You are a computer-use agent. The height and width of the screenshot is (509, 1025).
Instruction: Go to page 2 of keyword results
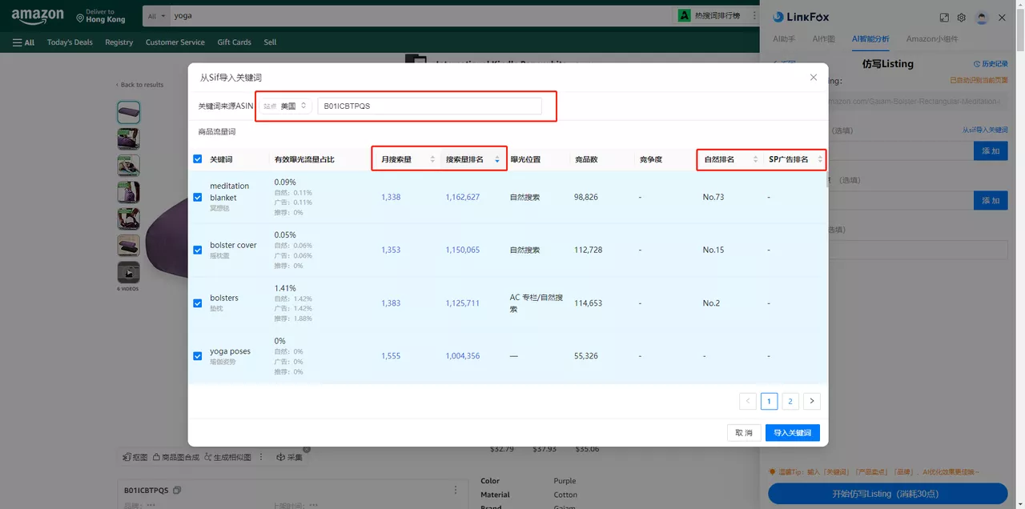790,401
